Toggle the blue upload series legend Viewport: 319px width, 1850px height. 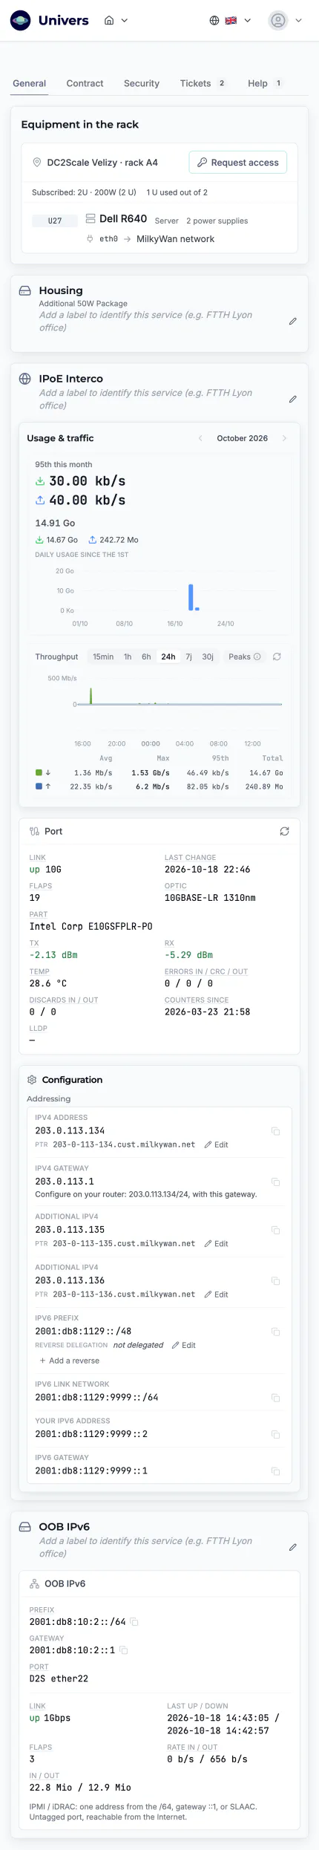coord(43,786)
